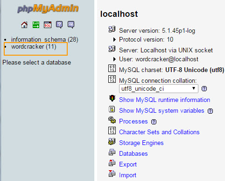Click the icon beside Server: Localhost via UNIX socket
Screen dimensions: 225x181
coord(112,49)
